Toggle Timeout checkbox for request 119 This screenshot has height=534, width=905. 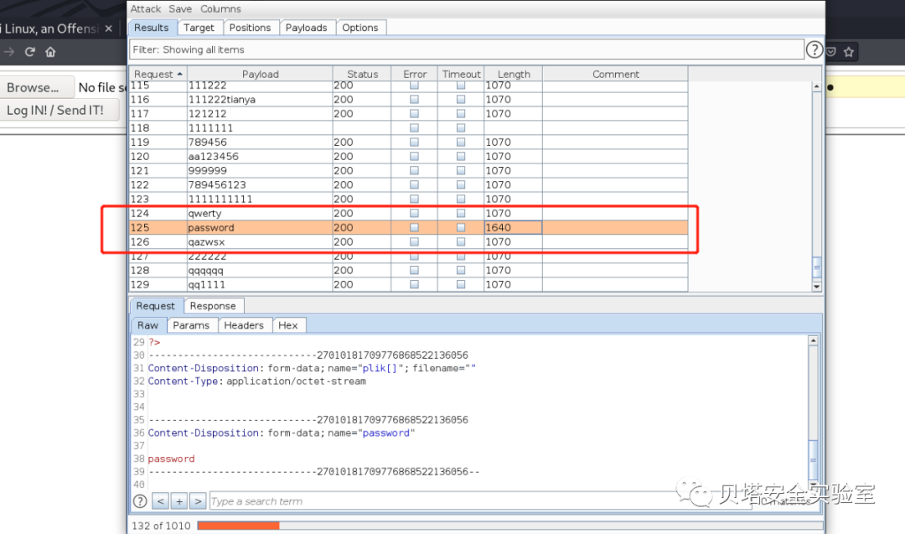(461, 142)
